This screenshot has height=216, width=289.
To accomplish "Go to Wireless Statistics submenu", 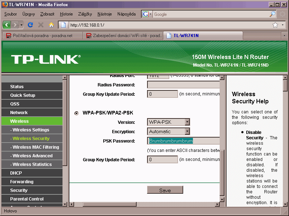I will point(32,164).
